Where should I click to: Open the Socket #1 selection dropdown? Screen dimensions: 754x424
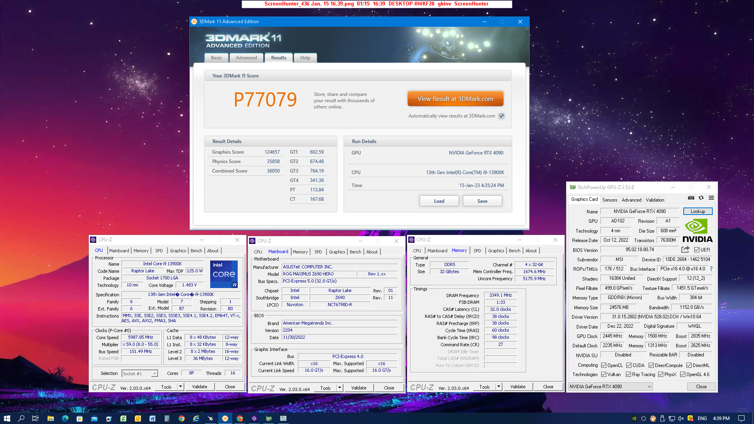[x=139, y=373]
